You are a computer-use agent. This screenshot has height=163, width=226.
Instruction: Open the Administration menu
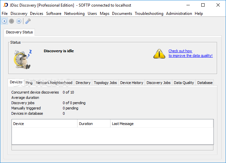coord(179,14)
